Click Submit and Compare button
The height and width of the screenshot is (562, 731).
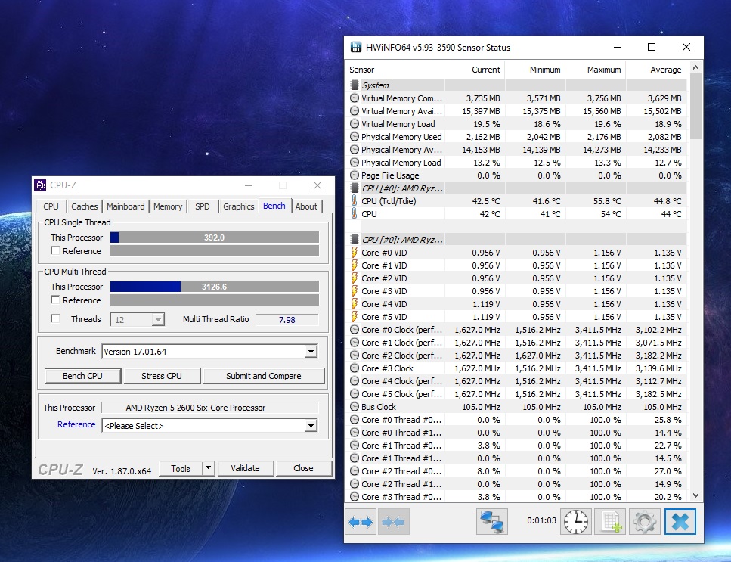tap(263, 376)
